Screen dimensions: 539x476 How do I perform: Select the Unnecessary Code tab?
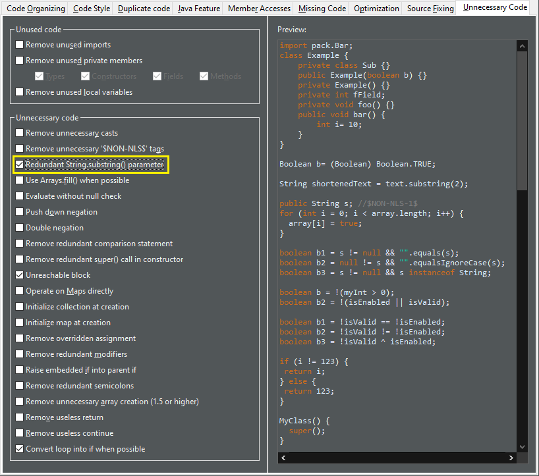click(x=495, y=7)
